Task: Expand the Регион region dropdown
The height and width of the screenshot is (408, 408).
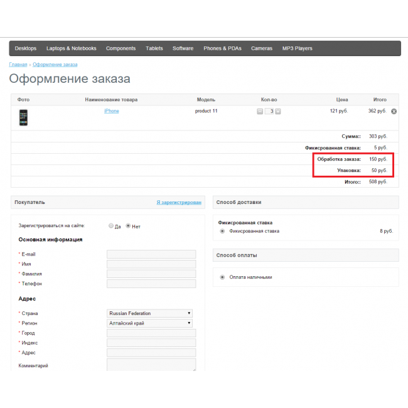Action: pyautogui.click(x=149, y=323)
